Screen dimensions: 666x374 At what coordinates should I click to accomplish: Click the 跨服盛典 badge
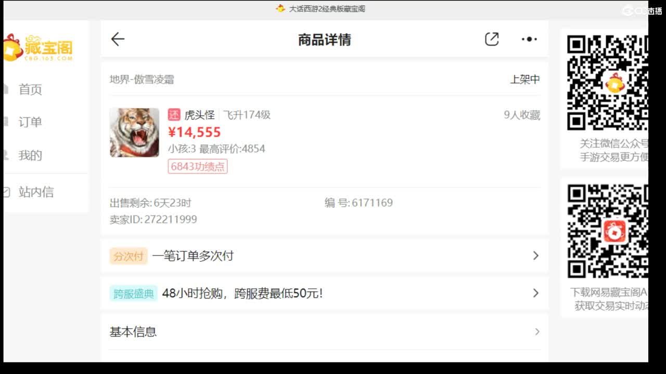134,293
